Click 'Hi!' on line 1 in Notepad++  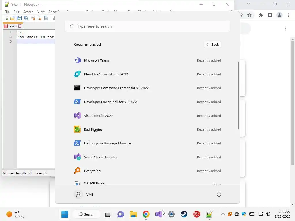tap(20, 32)
